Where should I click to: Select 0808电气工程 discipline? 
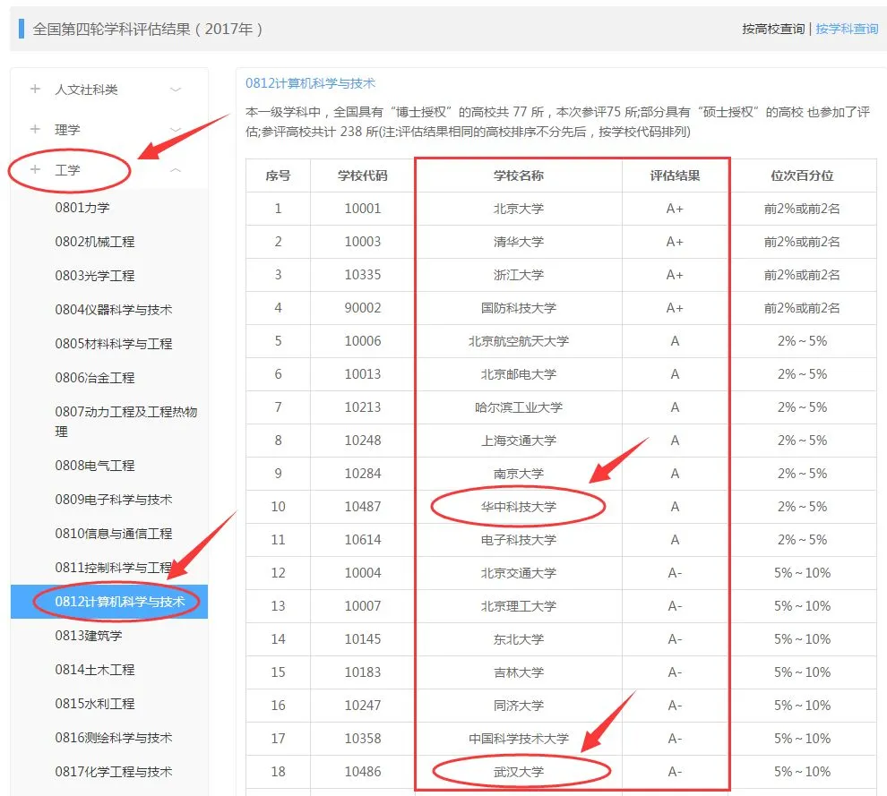[x=95, y=466]
